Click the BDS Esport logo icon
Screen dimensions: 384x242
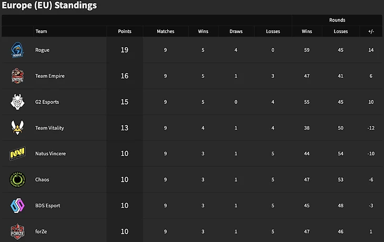pyautogui.click(x=15, y=205)
